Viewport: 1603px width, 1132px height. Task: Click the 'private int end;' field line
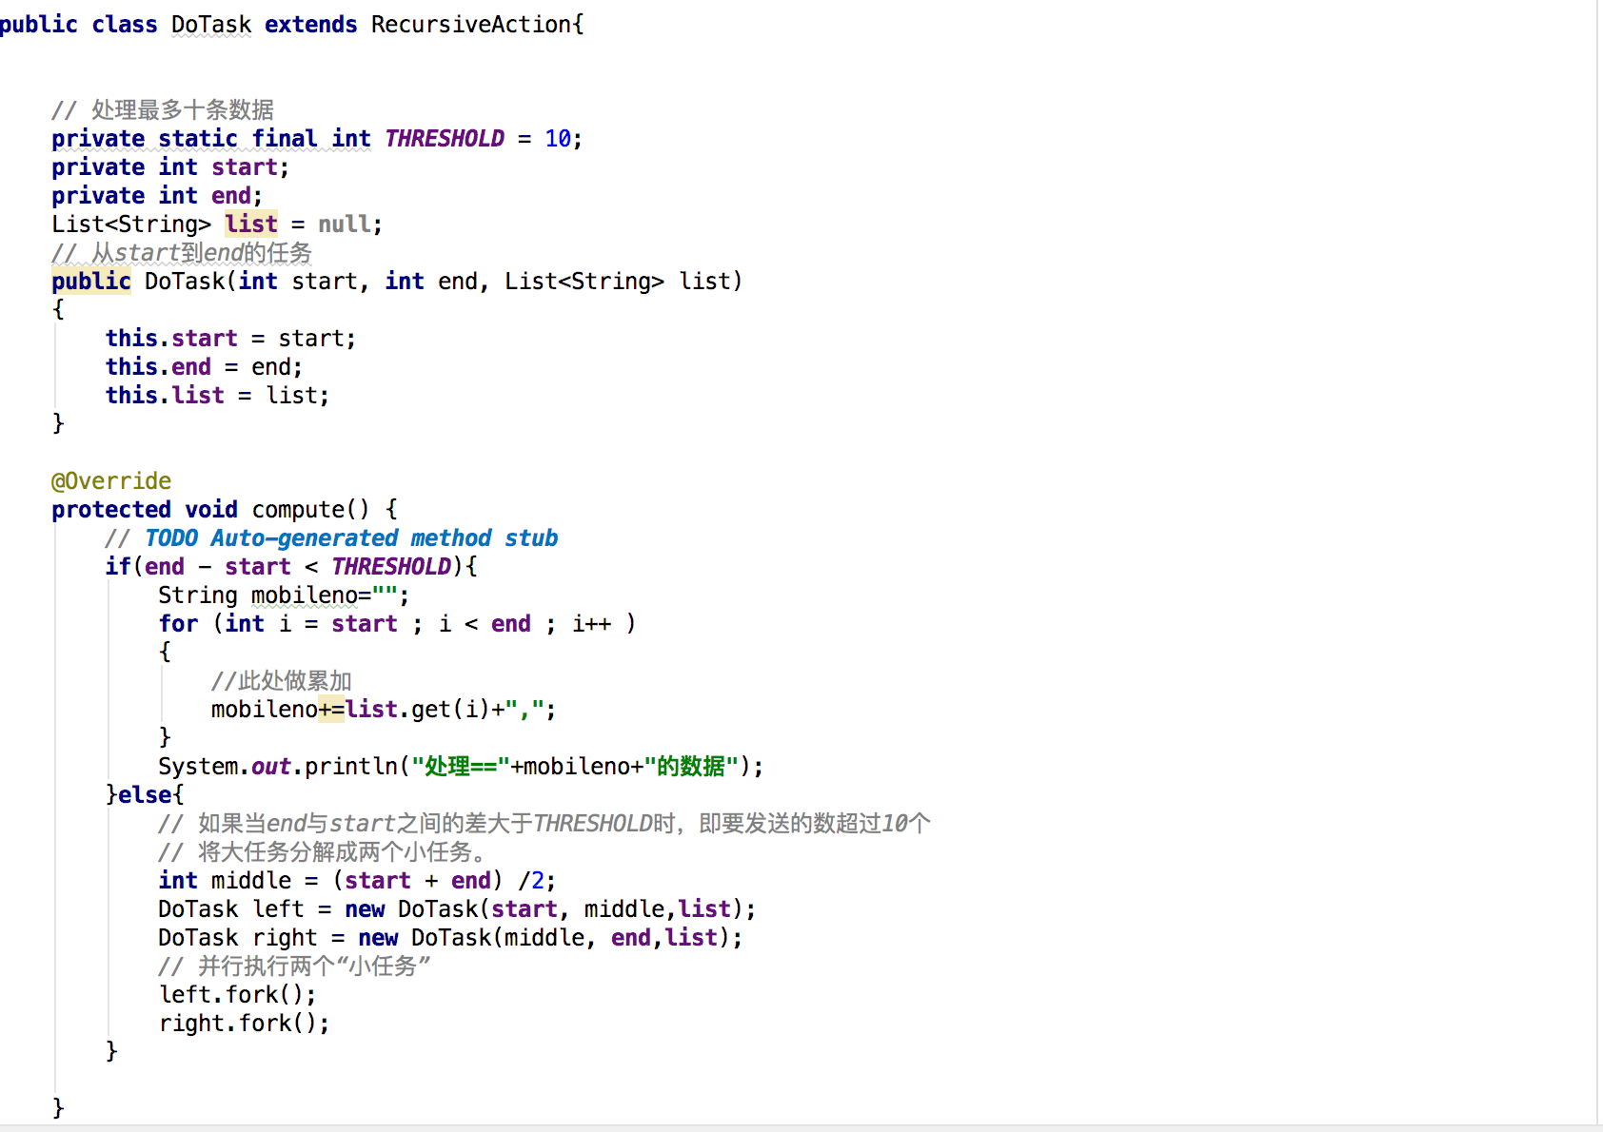tap(157, 196)
